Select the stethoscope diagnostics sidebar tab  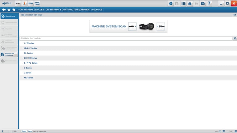(9, 16)
